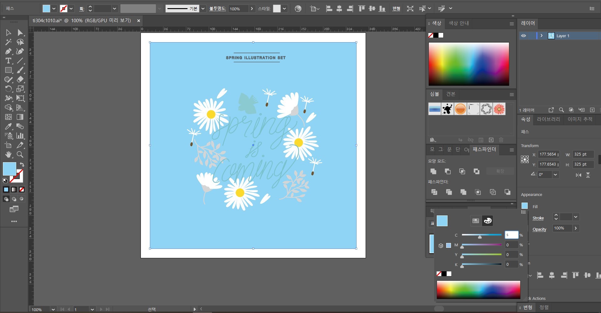Open the rotation angle dropdown

click(x=555, y=175)
